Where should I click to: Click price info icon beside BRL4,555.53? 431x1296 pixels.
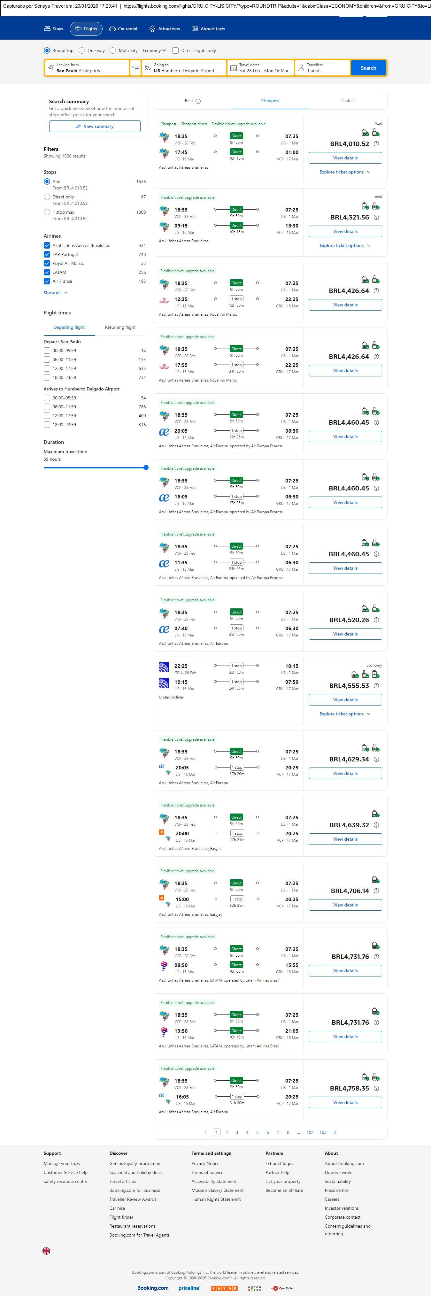[x=376, y=686]
